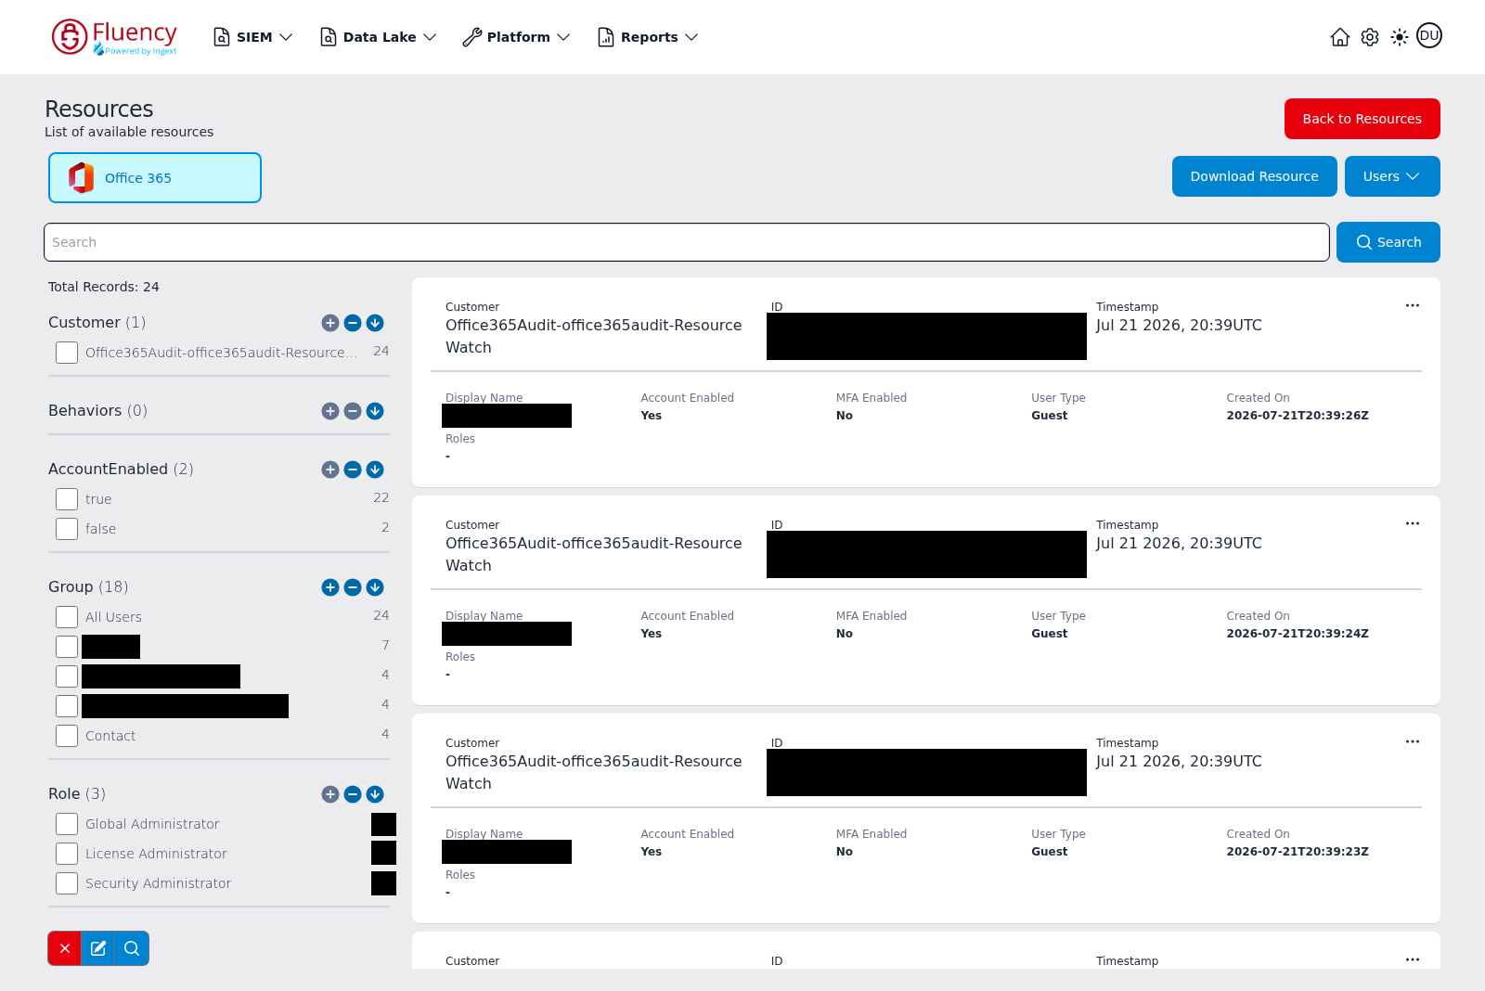Check the License Administrator role checkbox

coord(67,854)
